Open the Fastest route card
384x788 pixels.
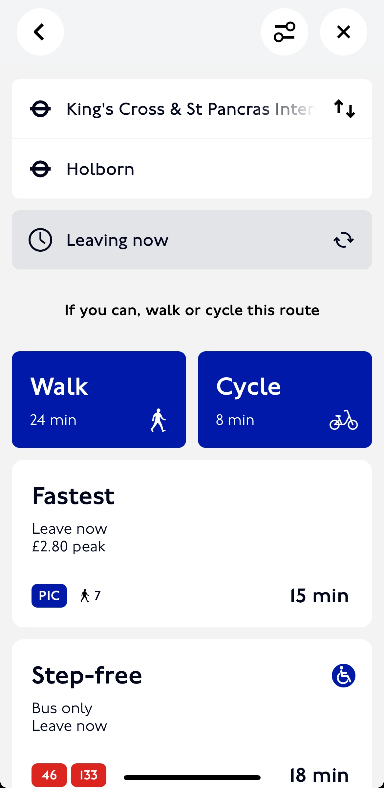click(192, 526)
